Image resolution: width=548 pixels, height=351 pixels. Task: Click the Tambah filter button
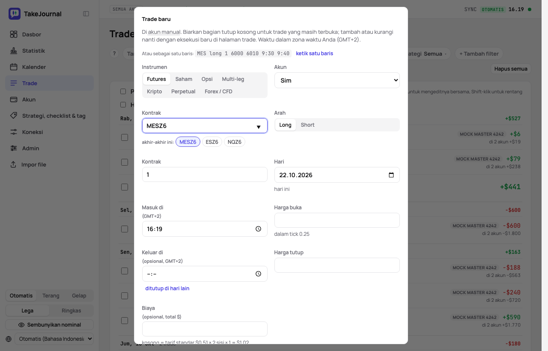click(479, 54)
